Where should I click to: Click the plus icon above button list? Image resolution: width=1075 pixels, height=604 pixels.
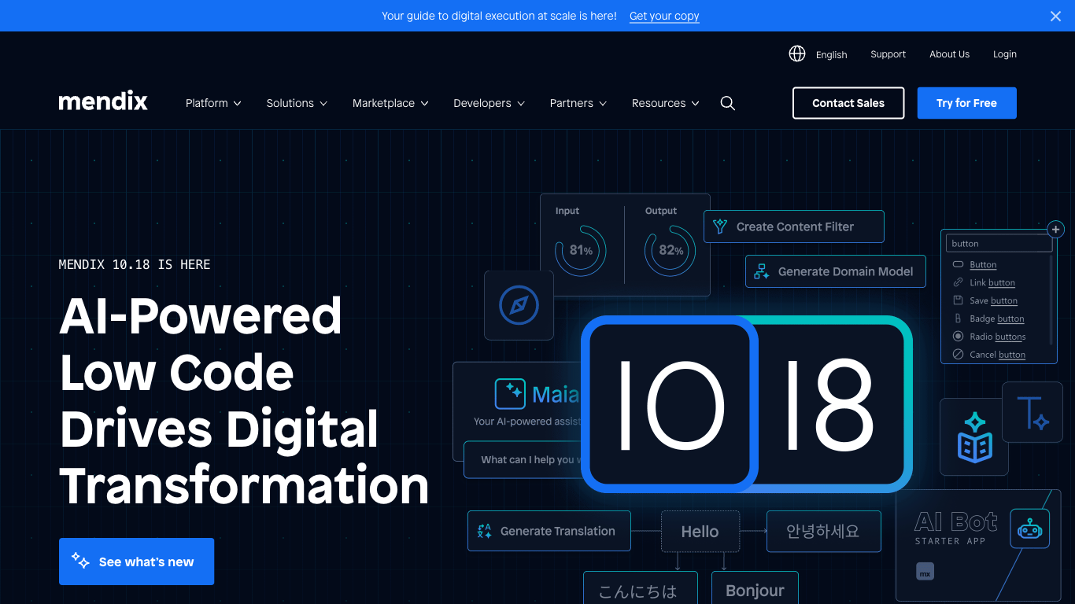[x=1055, y=230]
